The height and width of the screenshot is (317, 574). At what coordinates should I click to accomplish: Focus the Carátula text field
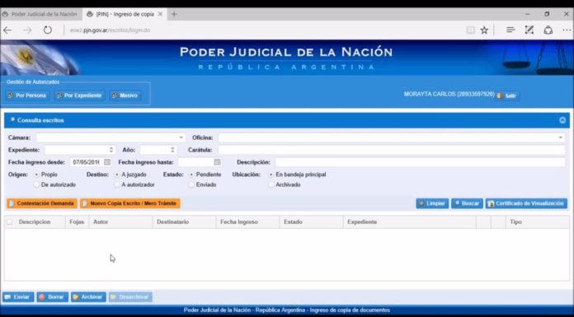click(392, 150)
